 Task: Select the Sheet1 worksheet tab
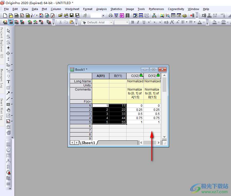pyautogui.click(x=88, y=143)
